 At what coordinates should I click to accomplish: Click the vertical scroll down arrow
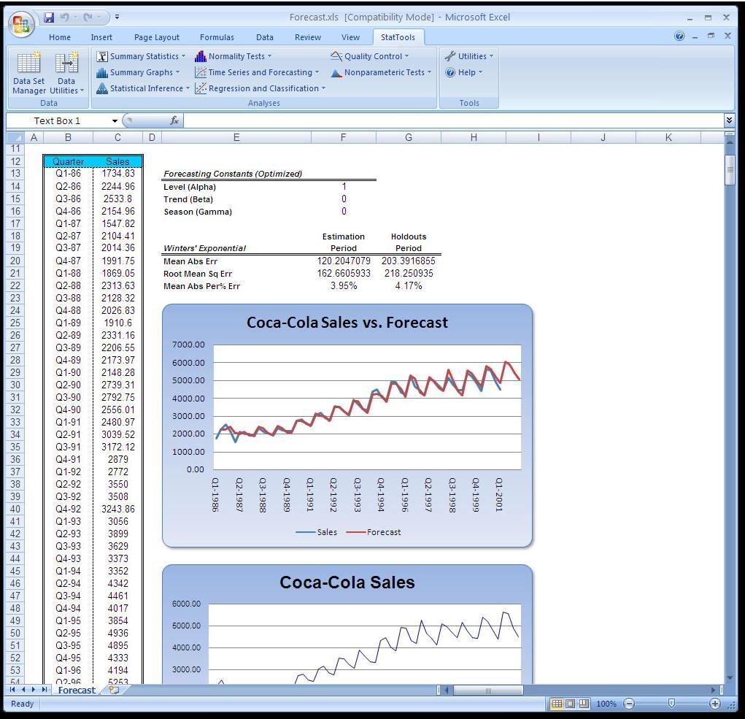730,677
